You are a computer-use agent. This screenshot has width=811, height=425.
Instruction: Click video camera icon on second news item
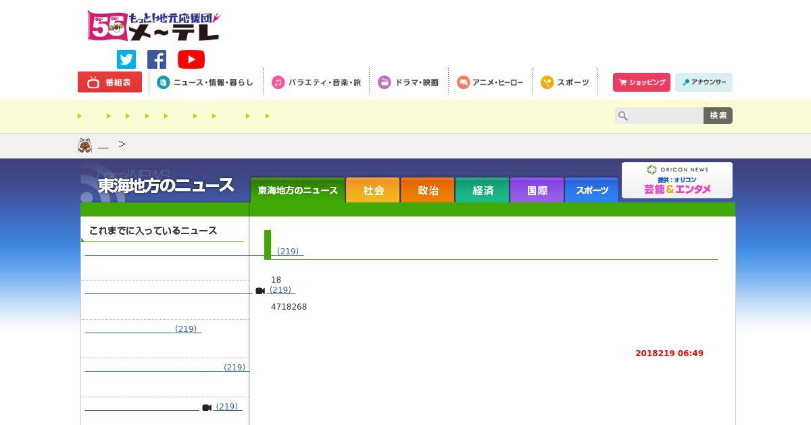tap(260, 291)
